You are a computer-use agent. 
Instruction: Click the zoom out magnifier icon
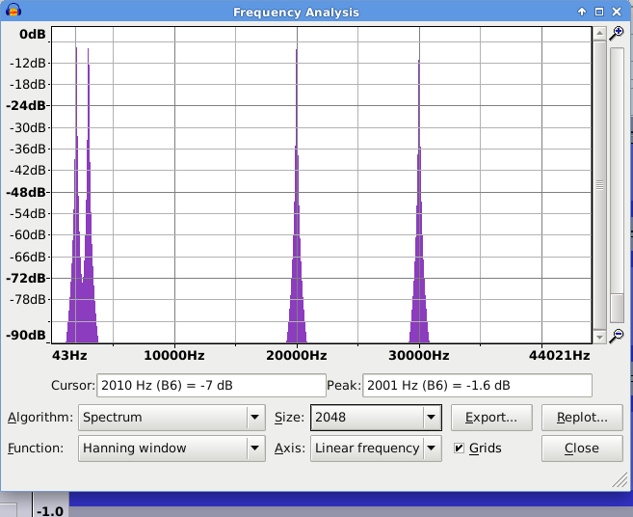(x=617, y=336)
